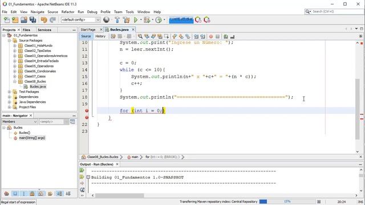Click the Debug Project toolbar icon
The width and height of the screenshot is (365, 205).
[147, 20]
